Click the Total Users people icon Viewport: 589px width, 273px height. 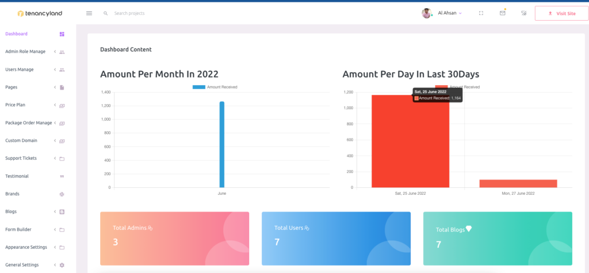tap(307, 228)
